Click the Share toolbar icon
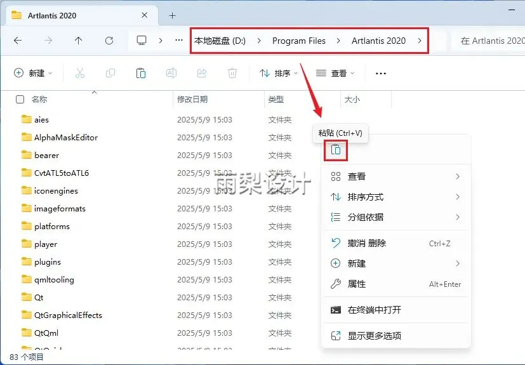The width and height of the screenshot is (525, 365). point(202,73)
